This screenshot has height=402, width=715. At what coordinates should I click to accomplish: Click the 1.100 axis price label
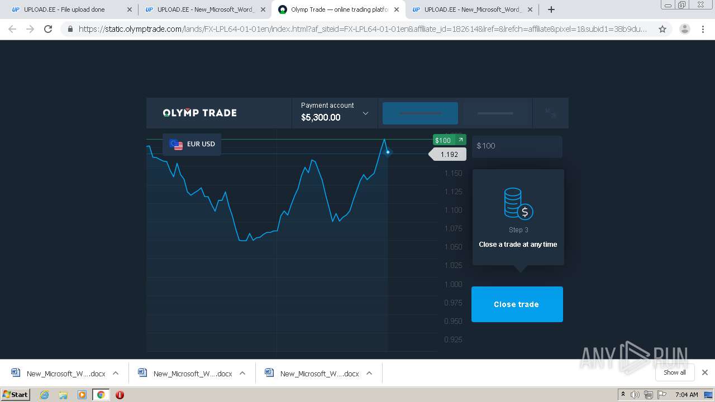453,210
